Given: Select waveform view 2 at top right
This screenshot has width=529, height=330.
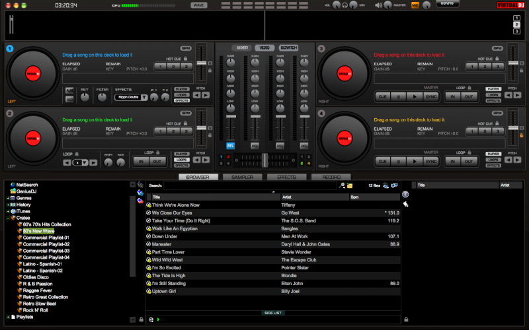Looking at the screenshot, I should tap(516, 24).
